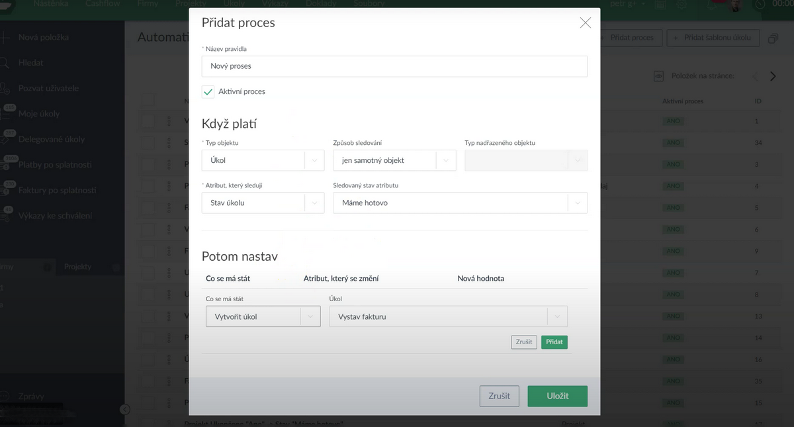Click the small Zrušit button beside Přidat
The height and width of the screenshot is (427, 794).
[523, 342]
